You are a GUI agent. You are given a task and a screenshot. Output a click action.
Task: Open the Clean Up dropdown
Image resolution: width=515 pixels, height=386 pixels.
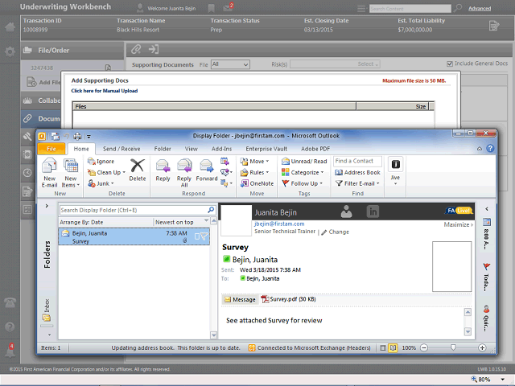pyautogui.click(x=106, y=172)
